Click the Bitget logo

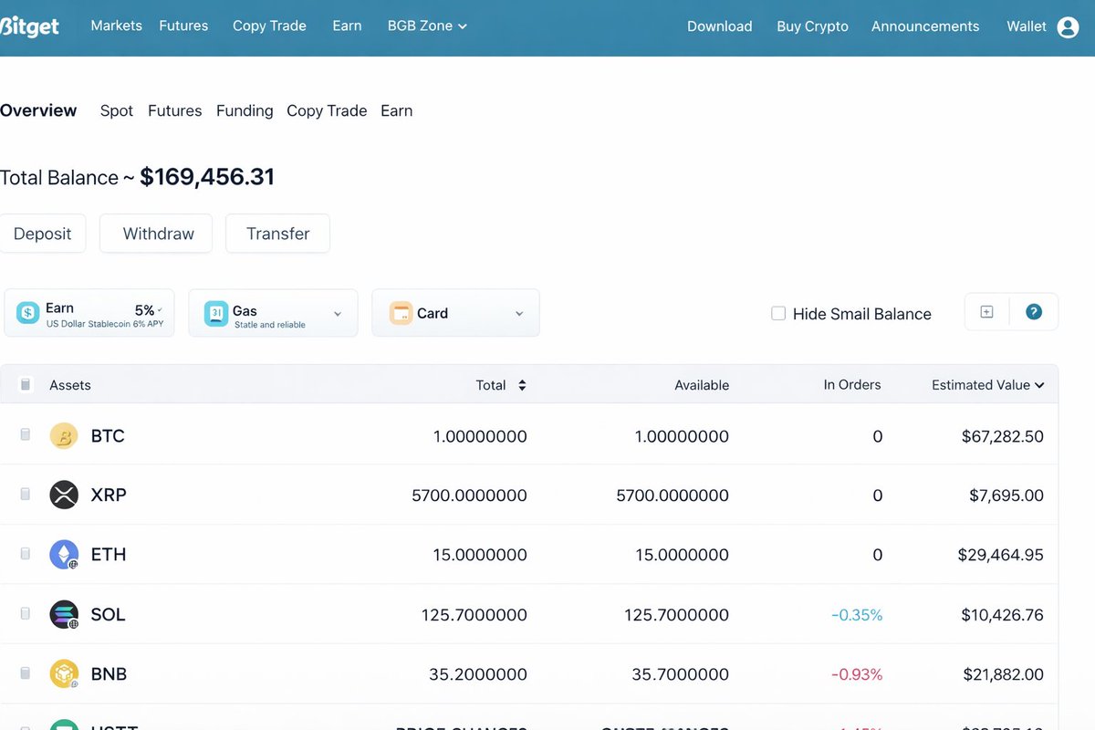[29, 26]
